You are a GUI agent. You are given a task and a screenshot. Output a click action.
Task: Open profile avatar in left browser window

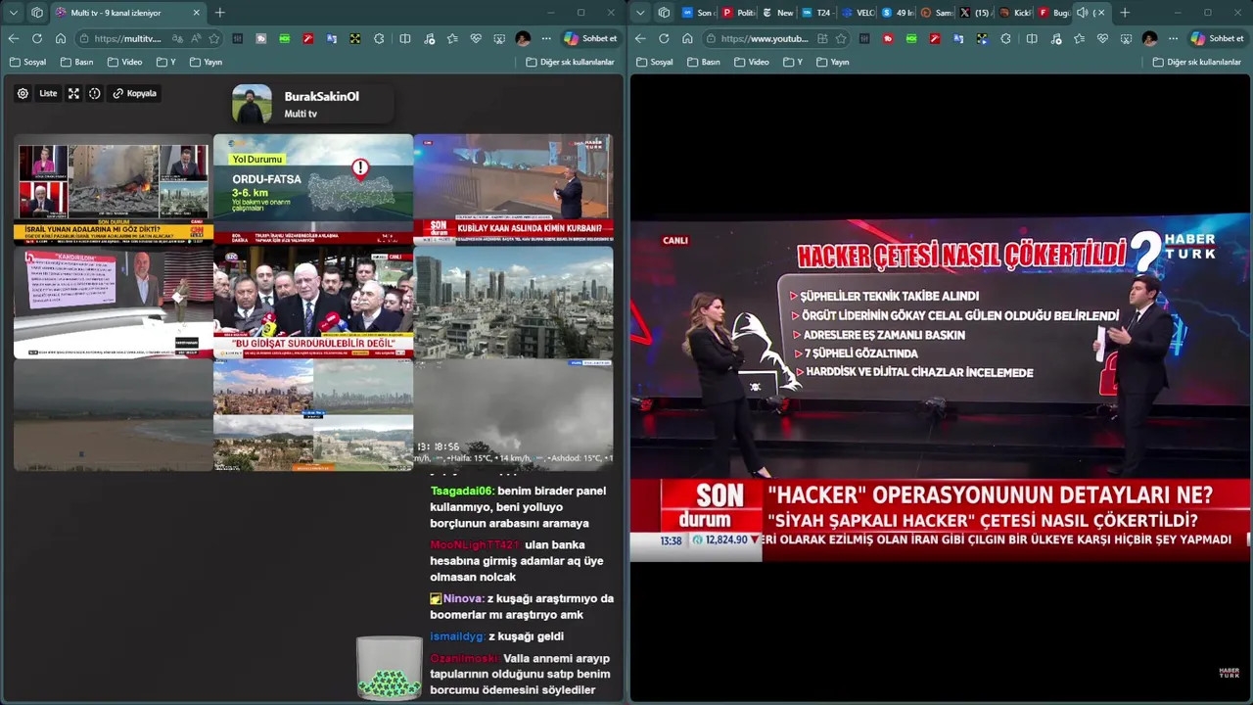tap(523, 38)
